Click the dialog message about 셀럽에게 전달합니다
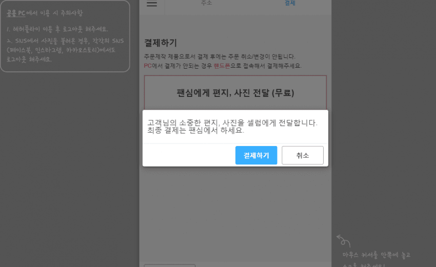436x267 pixels. (232, 127)
